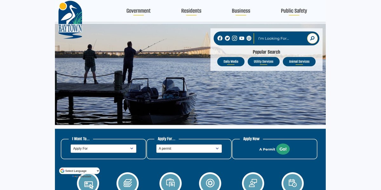This screenshot has height=190, width=381.
Task: Open the Select Language translate dropdown
Action: coord(80,171)
